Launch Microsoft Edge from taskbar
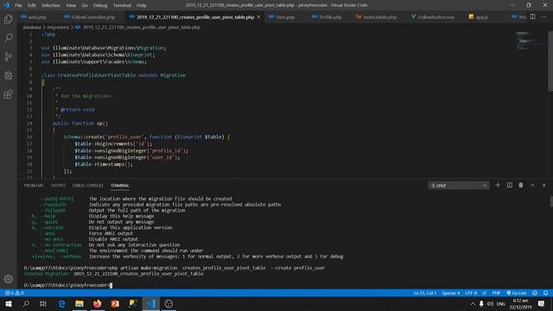This screenshot has width=553, height=311. pyautogui.click(x=61, y=303)
